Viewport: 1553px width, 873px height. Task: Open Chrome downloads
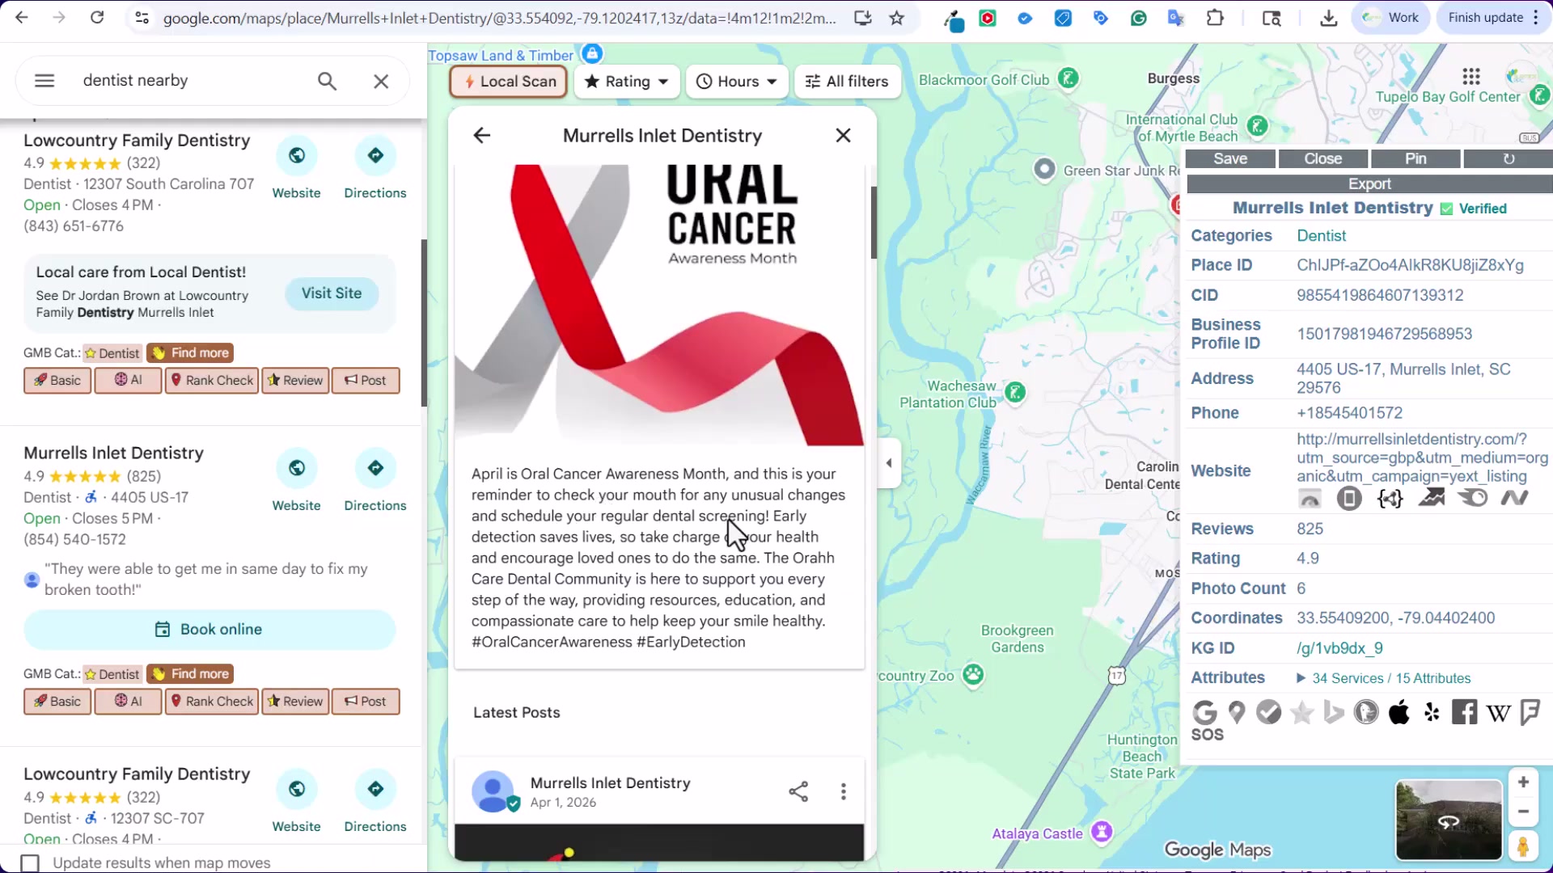[x=1328, y=18]
